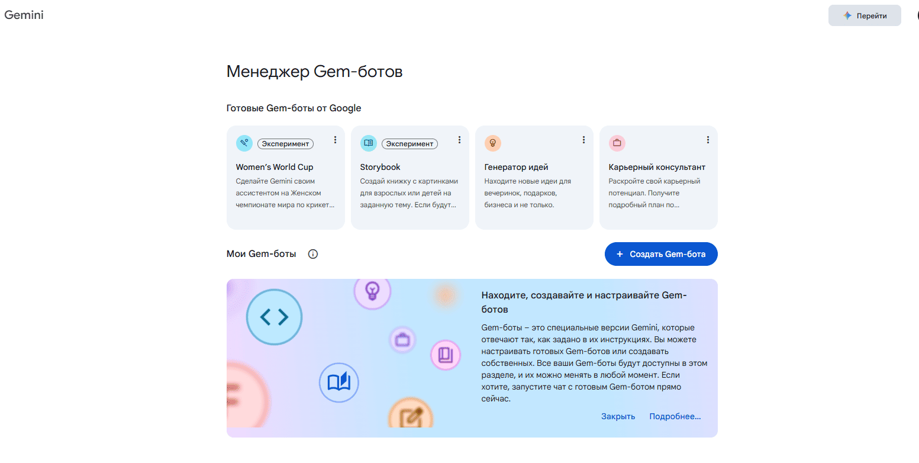Click the Эксперимент badge on Women's World Cup
Viewport: 919px width, 463px height.
[x=285, y=143]
